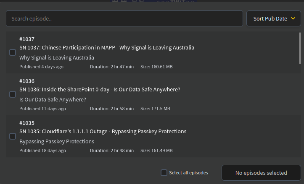The width and height of the screenshot is (304, 184).
Task: Check the box for episode #1036
Action: pos(13,94)
